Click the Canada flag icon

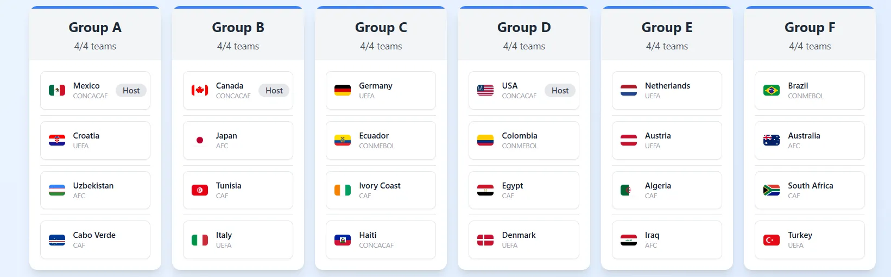pyautogui.click(x=200, y=90)
